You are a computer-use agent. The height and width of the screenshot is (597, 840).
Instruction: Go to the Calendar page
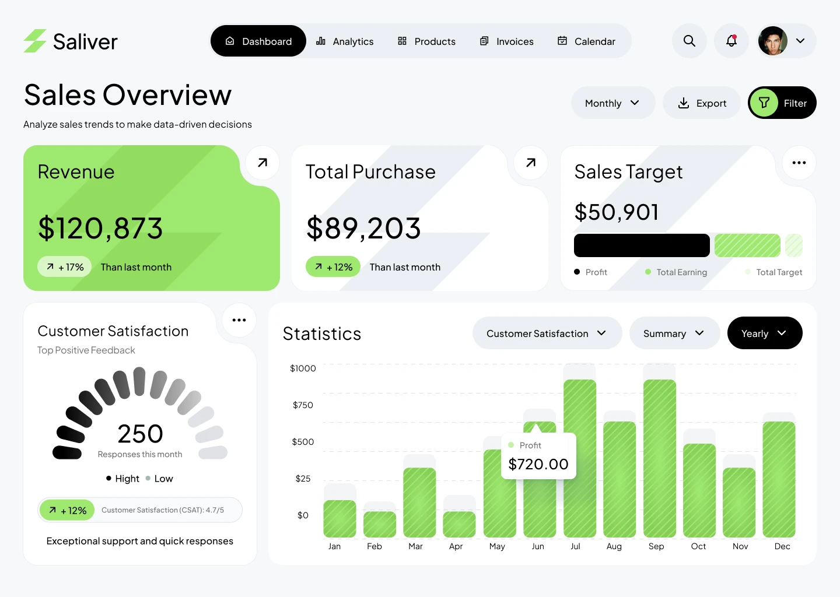tap(587, 41)
